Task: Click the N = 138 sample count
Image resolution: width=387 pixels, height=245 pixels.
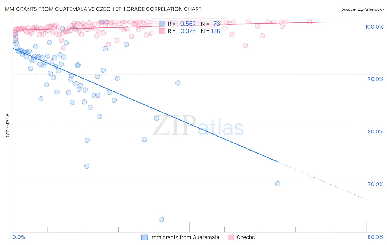Action: 211,31
